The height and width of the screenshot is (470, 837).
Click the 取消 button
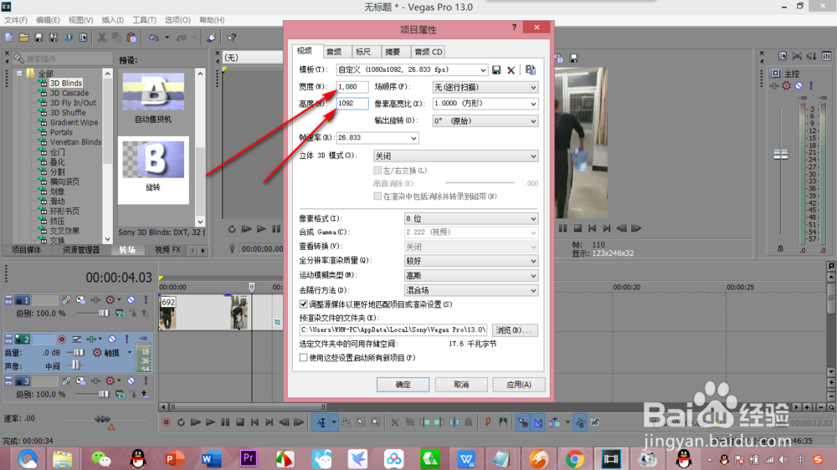click(461, 385)
